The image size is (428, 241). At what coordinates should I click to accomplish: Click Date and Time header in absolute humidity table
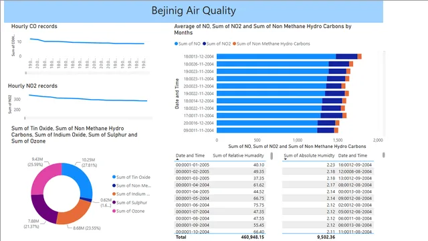point(352,155)
